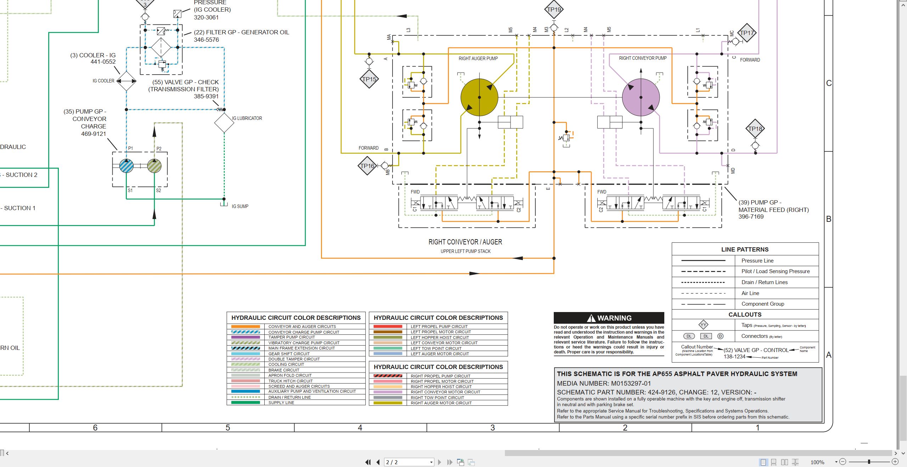Click 'SCHEMATIC PART NUMBER: 424-9126' line

(x=657, y=392)
